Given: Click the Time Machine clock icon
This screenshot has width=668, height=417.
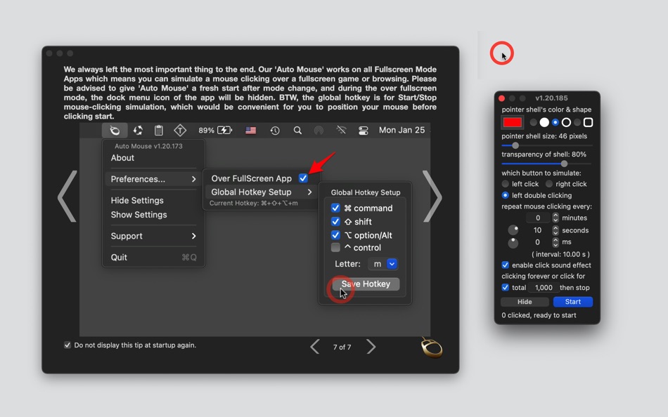Looking at the screenshot, I should (x=275, y=130).
